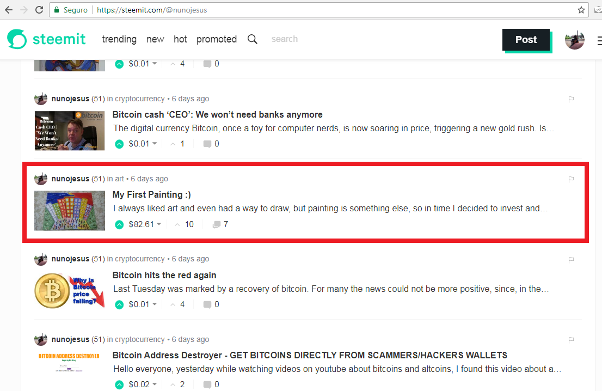
Task: Click author avatar on My First Painting post
Action: coord(41,179)
